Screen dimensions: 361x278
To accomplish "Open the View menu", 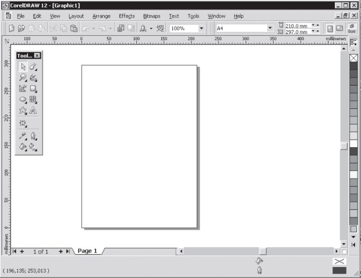I will 55,16.
